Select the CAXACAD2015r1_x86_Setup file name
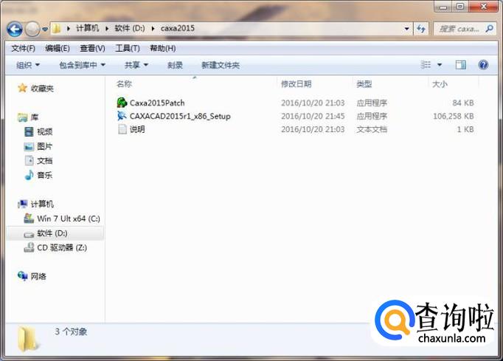 (180, 116)
